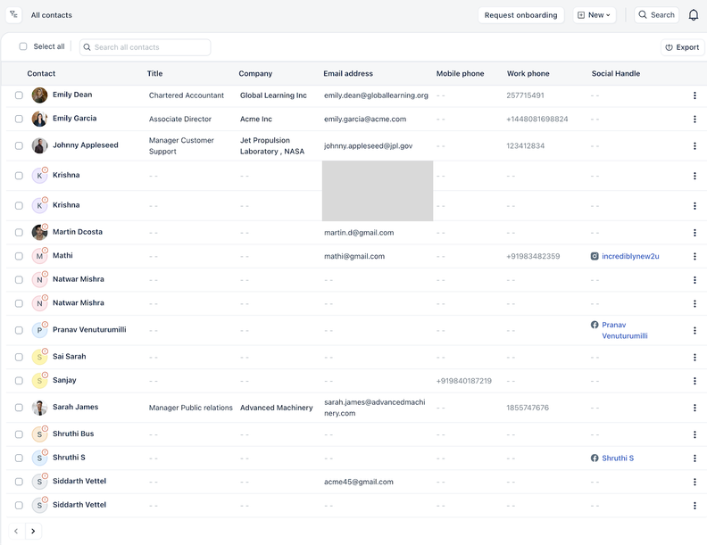The width and height of the screenshot is (707, 545).
Task: Click email emily.garcia@acme.com
Action: point(365,119)
